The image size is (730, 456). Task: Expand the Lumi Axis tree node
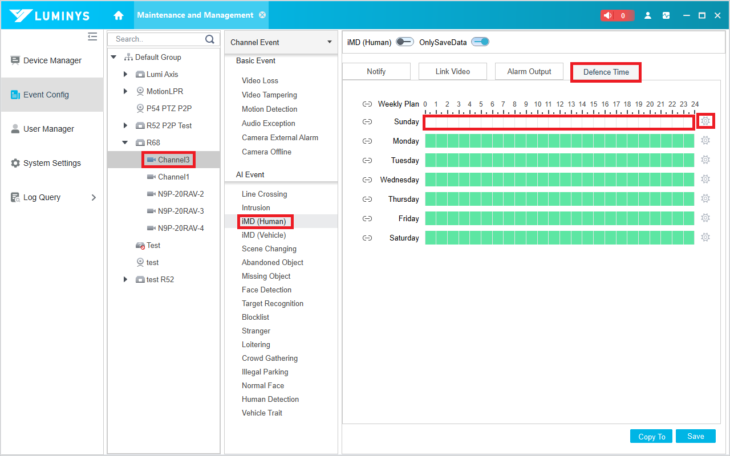(125, 74)
